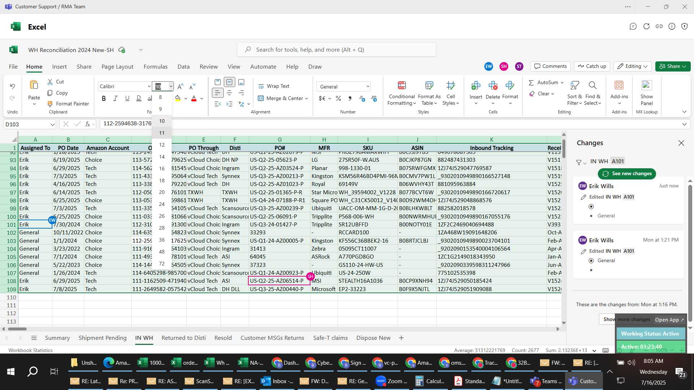Expand the Merge & Center dropdown arrow

click(307, 99)
